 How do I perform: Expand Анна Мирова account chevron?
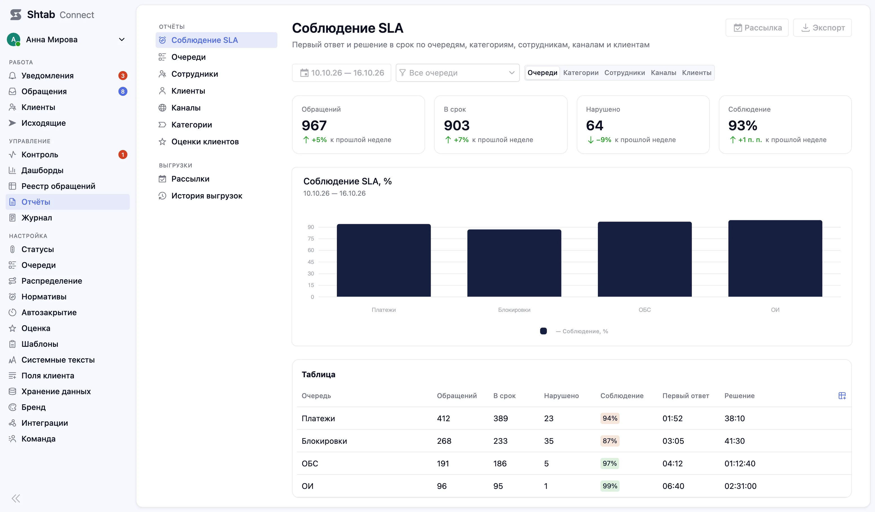click(x=122, y=39)
